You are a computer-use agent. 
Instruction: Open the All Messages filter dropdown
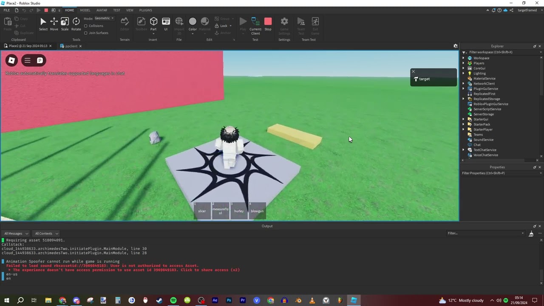tap(16, 233)
